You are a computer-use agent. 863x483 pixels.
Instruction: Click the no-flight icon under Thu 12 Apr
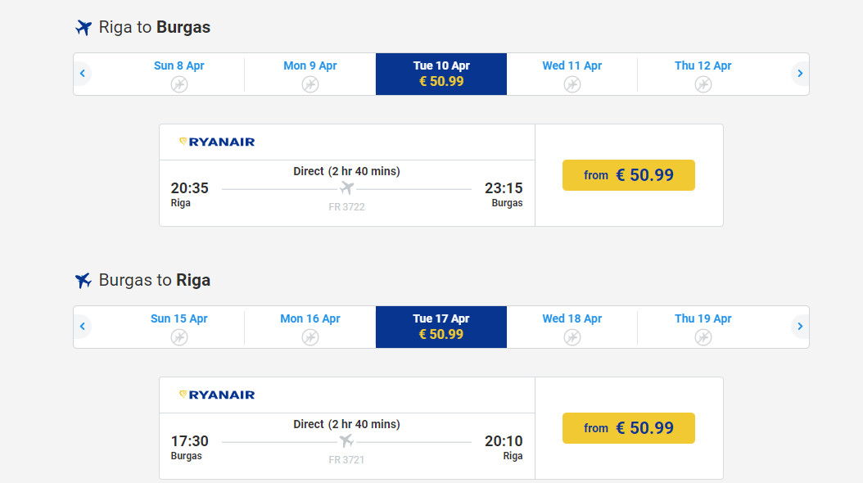click(x=703, y=84)
